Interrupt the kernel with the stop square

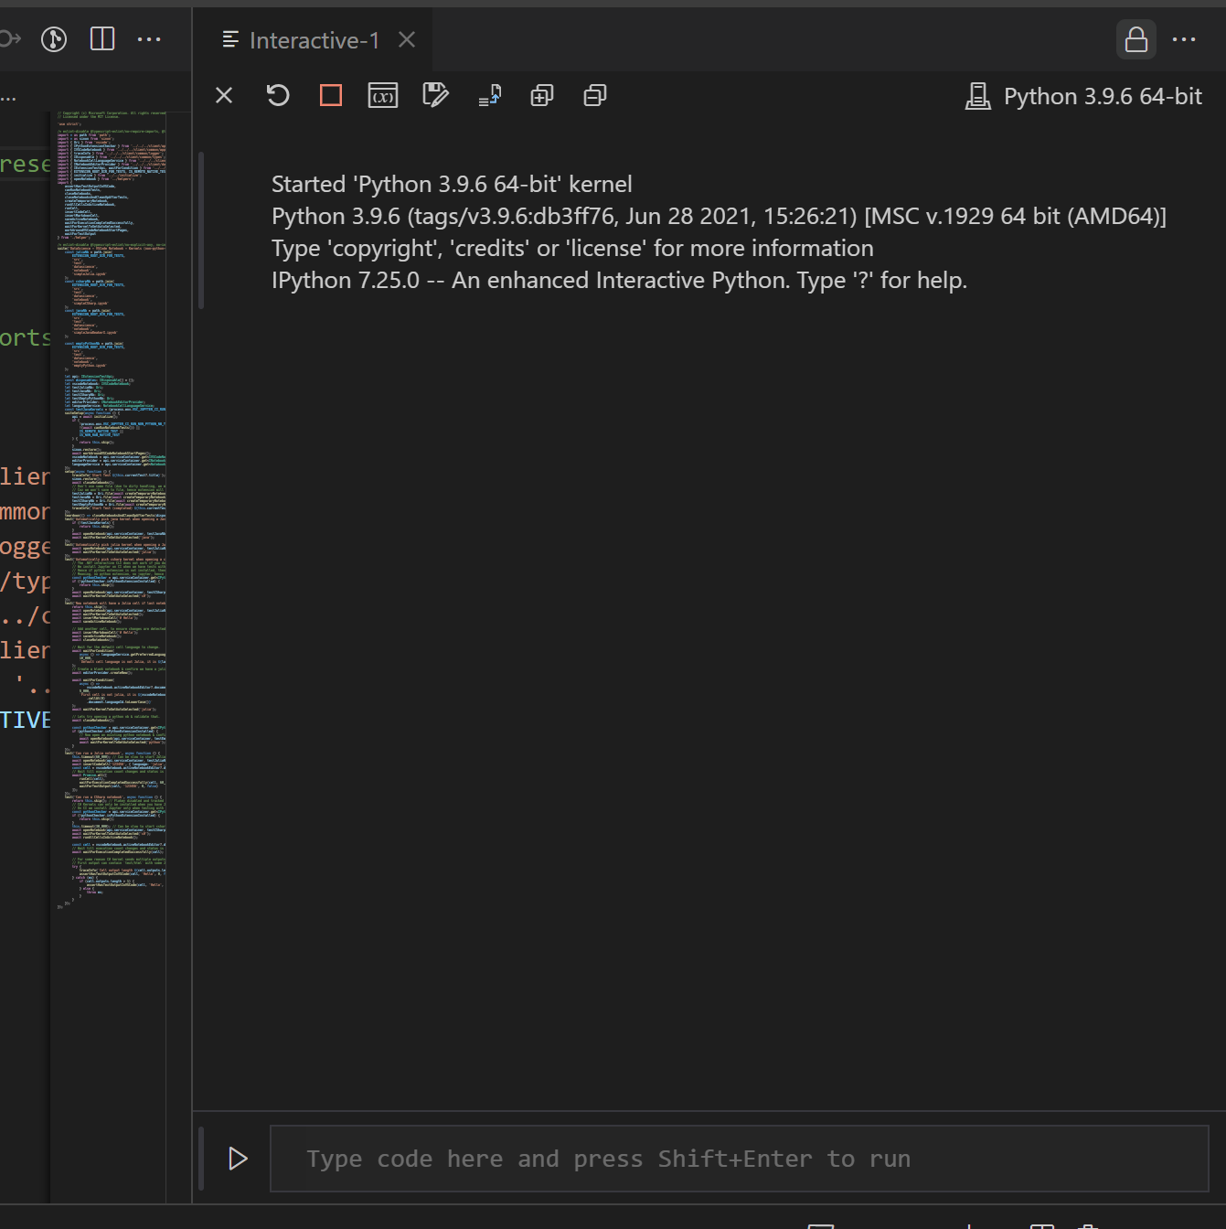point(331,96)
